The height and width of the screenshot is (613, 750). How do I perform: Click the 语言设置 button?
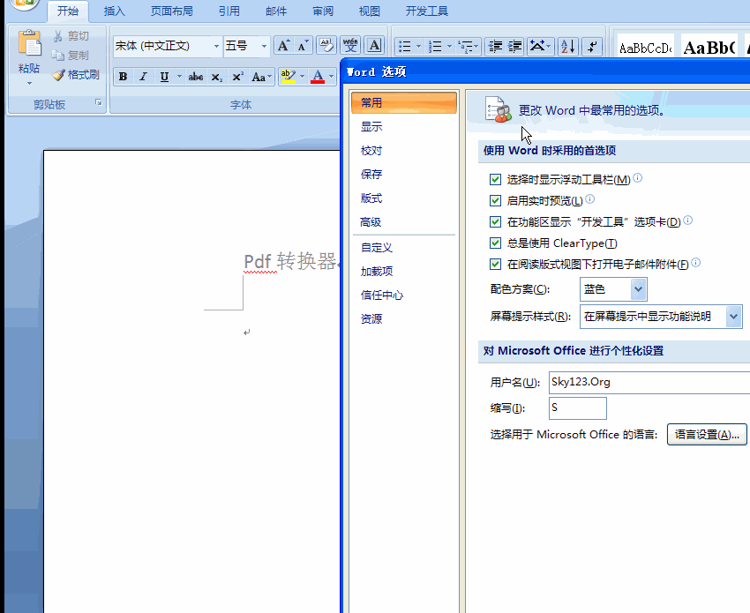707,434
